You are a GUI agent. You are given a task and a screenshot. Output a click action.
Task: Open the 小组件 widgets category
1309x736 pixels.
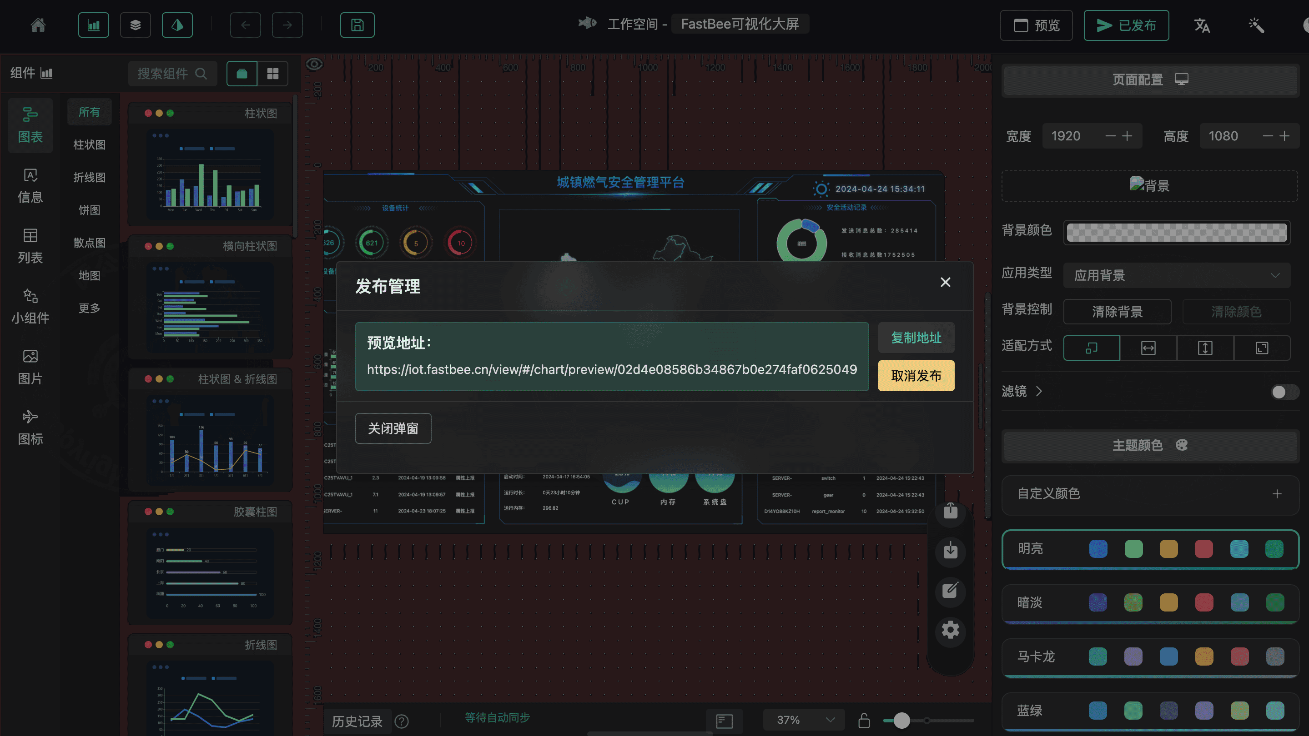(x=30, y=307)
